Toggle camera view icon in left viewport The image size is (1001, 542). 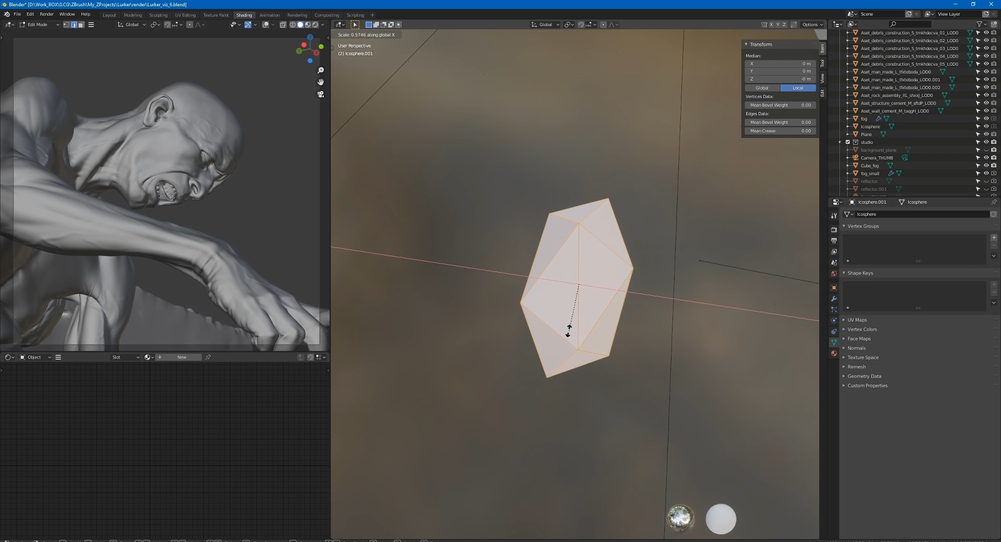321,94
